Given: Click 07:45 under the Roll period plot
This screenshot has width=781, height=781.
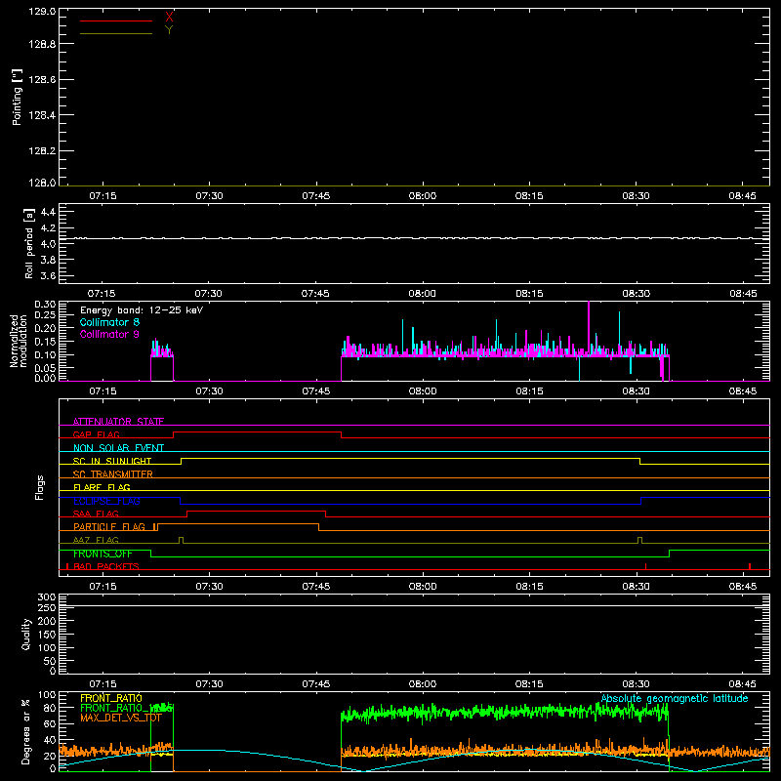Looking at the screenshot, I should [x=315, y=294].
